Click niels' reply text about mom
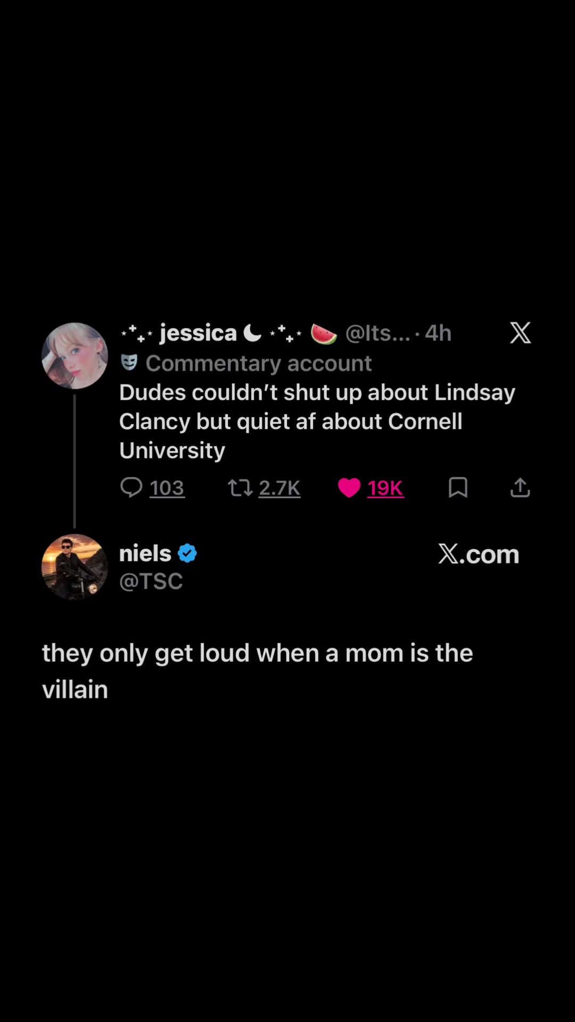Screen dimensions: 575x1022 pyautogui.click(x=258, y=671)
